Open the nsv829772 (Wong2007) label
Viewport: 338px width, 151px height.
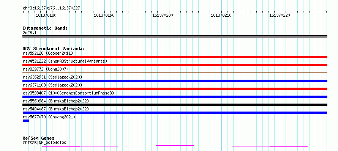pos(46,69)
